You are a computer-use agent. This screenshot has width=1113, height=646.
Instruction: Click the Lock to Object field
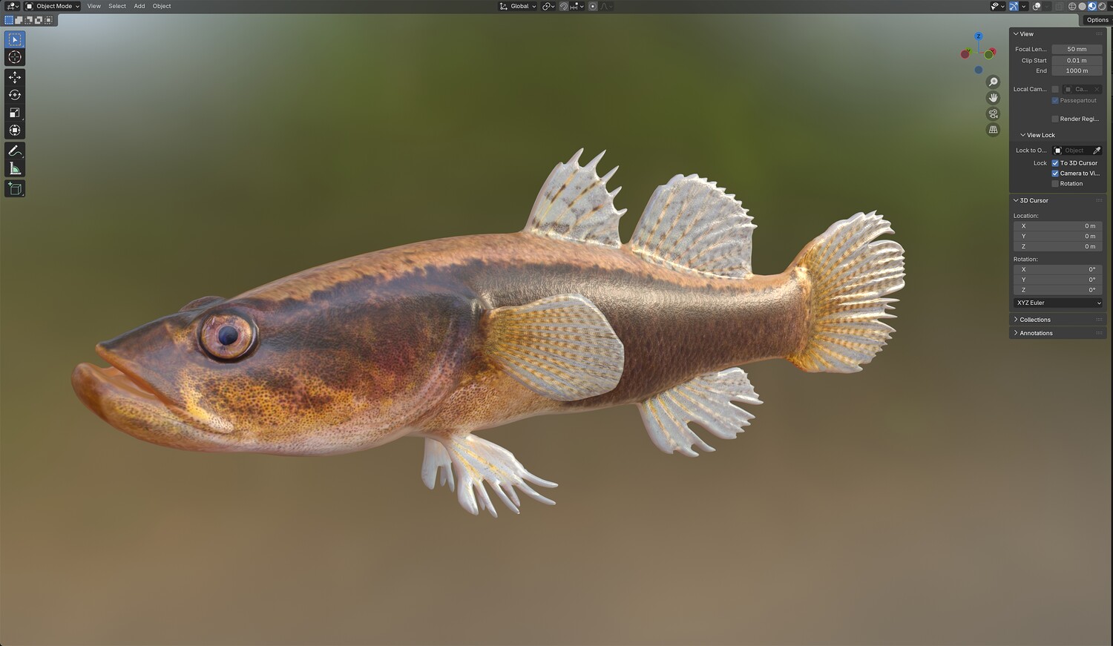(x=1072, y=151)
